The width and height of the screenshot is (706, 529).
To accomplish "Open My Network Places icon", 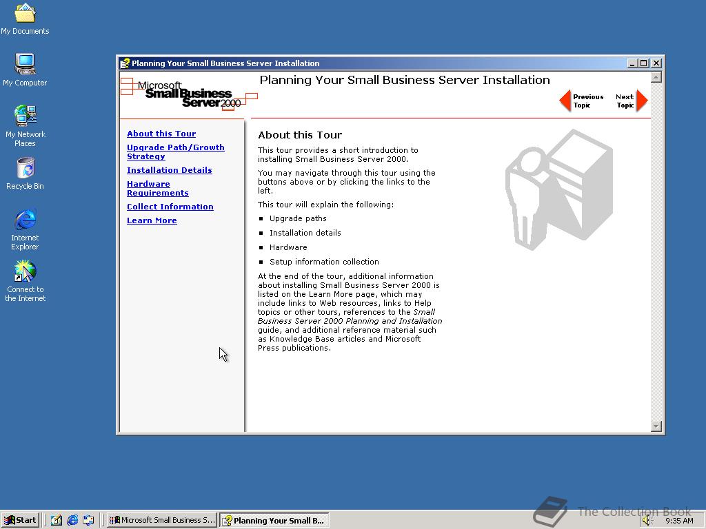I will (x=25, y=125).
